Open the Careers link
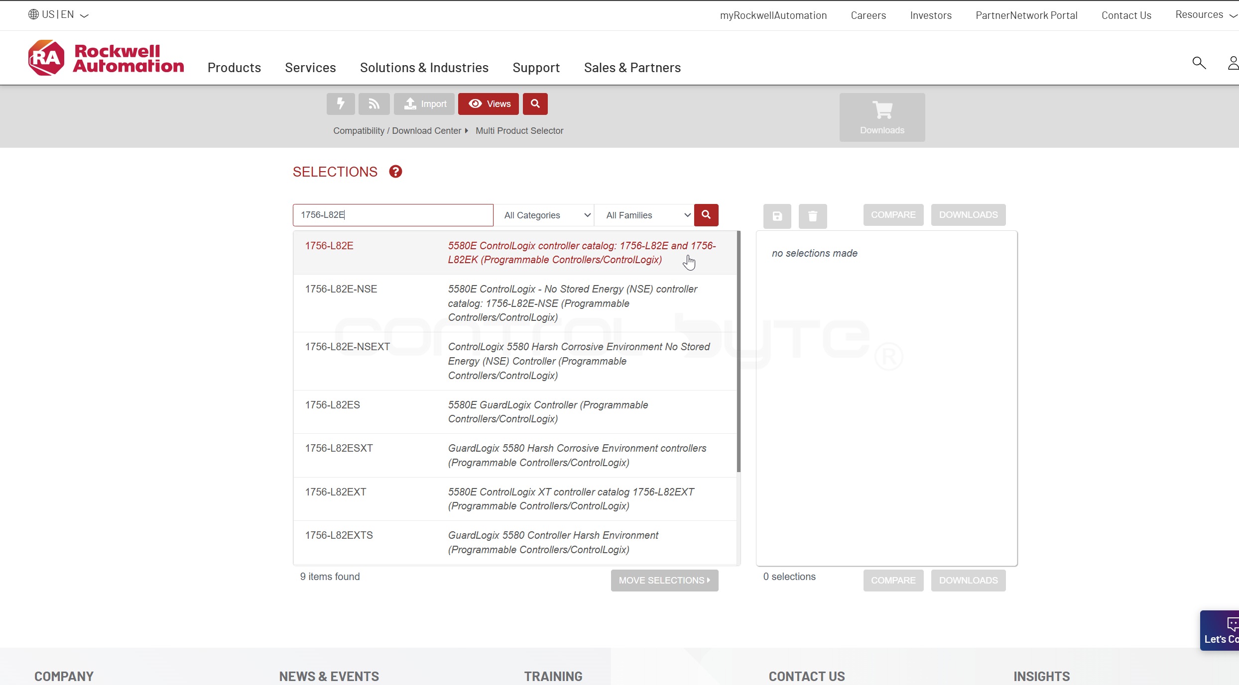Screen dimensions: 1239x685 pyautogui.click(x=868, y=15)
